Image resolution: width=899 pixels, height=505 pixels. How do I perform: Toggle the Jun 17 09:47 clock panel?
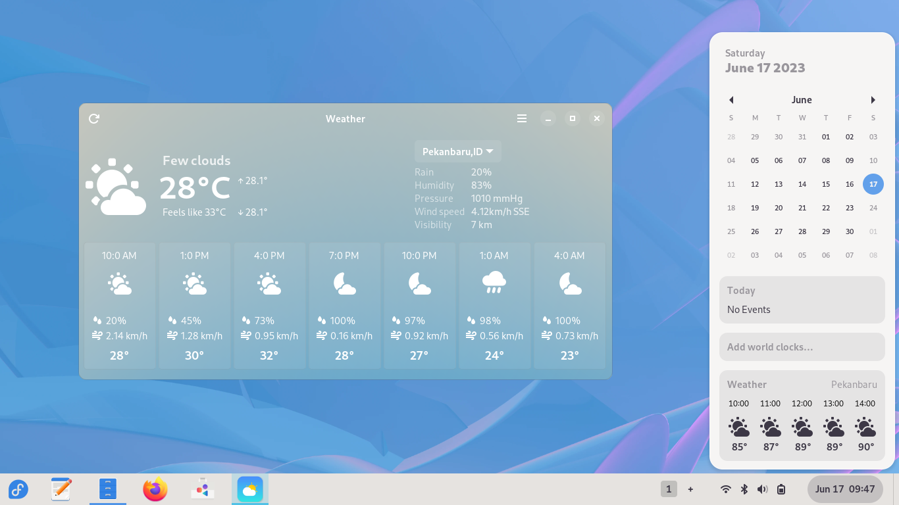tap(845, 489)
